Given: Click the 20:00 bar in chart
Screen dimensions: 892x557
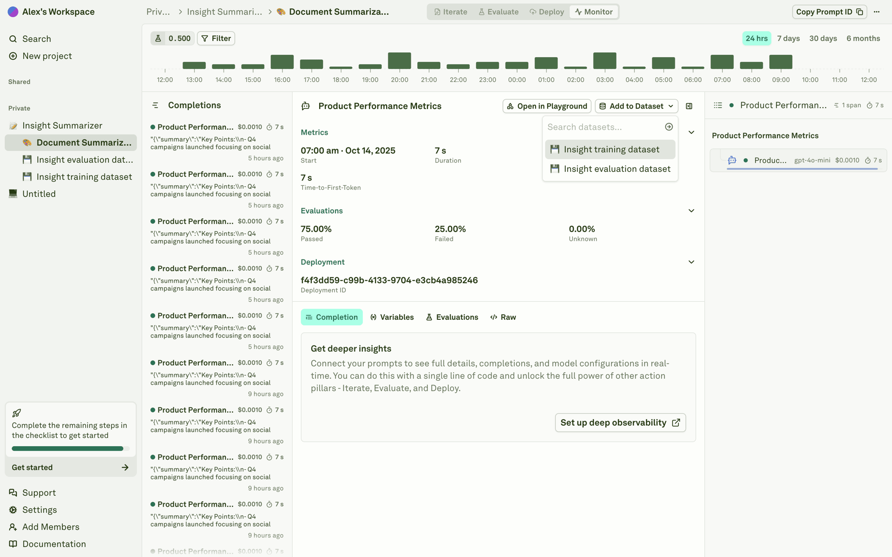Looking at the screenshot, I should [x=400, y=61].
